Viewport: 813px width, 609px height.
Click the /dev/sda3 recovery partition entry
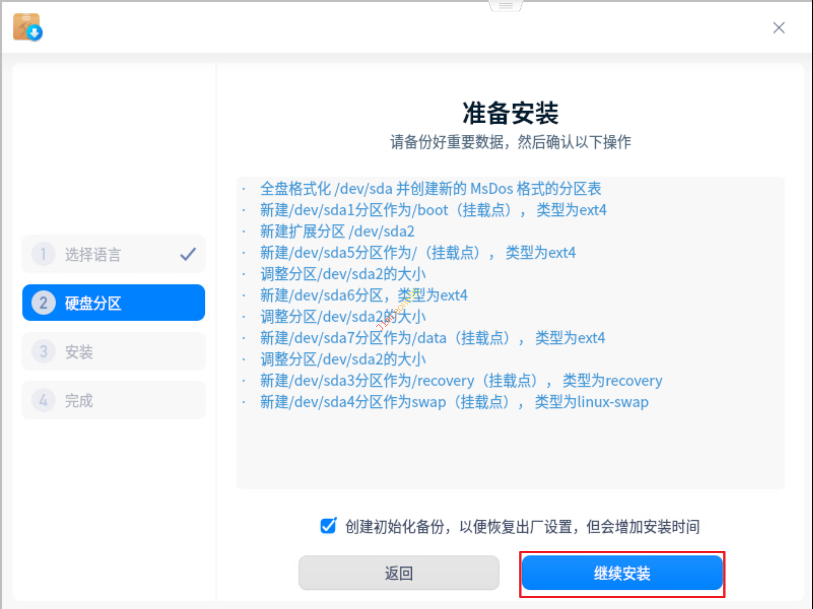coord(461,381)
